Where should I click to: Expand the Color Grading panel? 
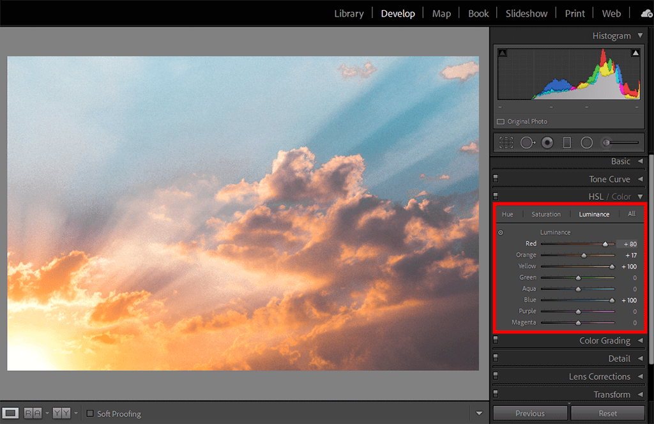click(x=640, y=340)
